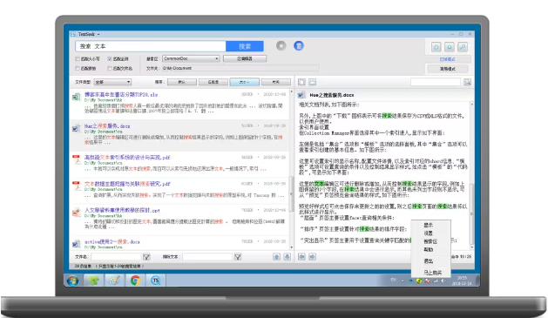This screenshot has width=548, height=318.
Task: Click the blue 搜索 button
Action: click(x=245, y=46)
